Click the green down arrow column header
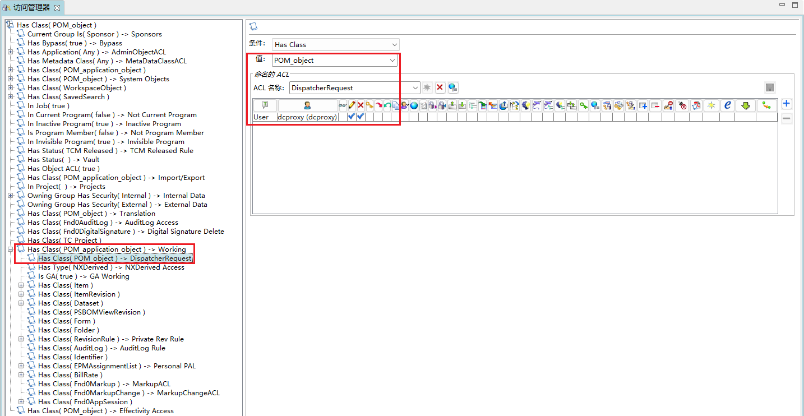The height and width of the screenshot is (416, 804). (746, 105)
